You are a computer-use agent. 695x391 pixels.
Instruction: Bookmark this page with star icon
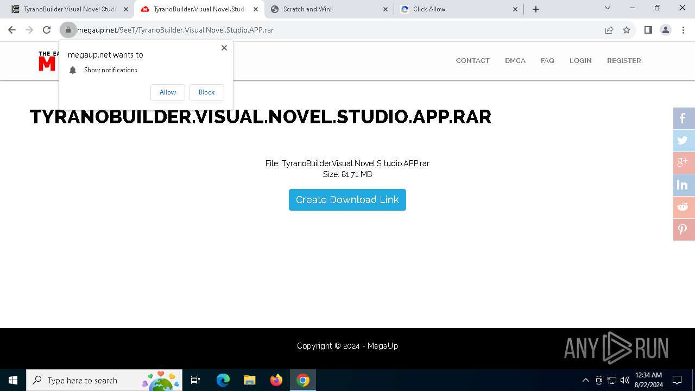[627, 30]
